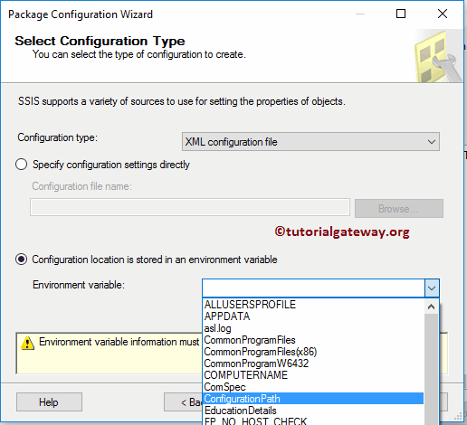Select CommonProgramFiles(x86) entry
The image size is (467, 425).
(313, 352)
